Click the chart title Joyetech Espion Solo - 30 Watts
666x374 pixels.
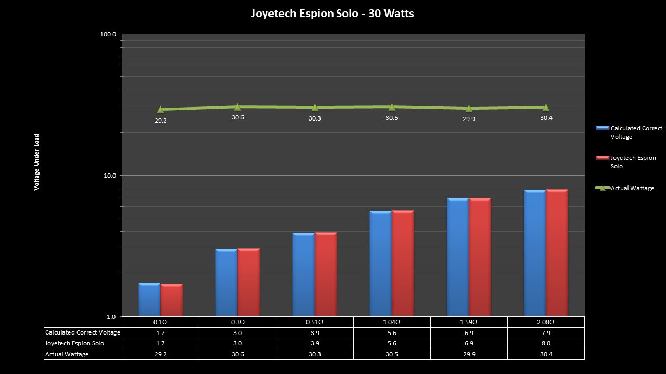[332, 14]
